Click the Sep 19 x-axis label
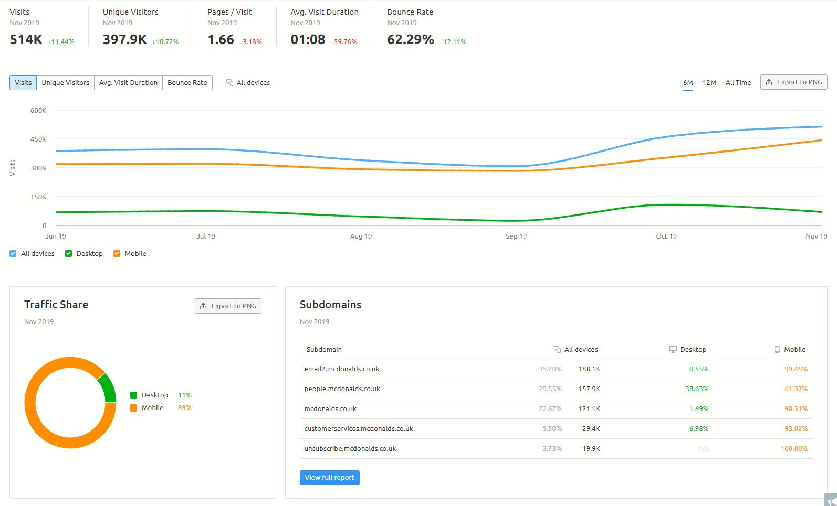 coord(516,236)
